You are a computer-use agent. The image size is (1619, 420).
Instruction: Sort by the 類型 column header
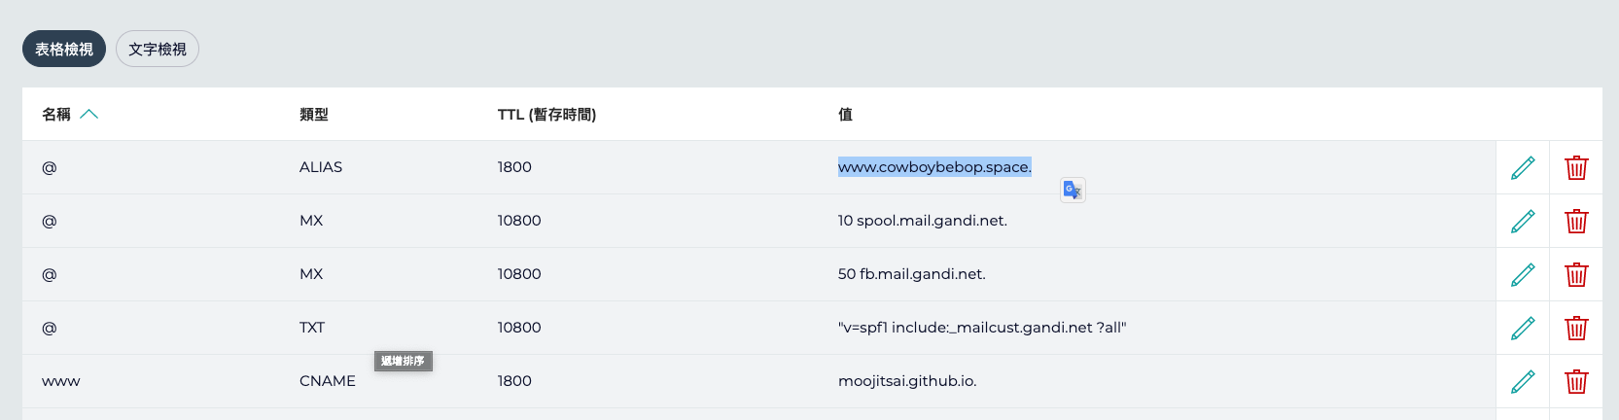(314, 115)
